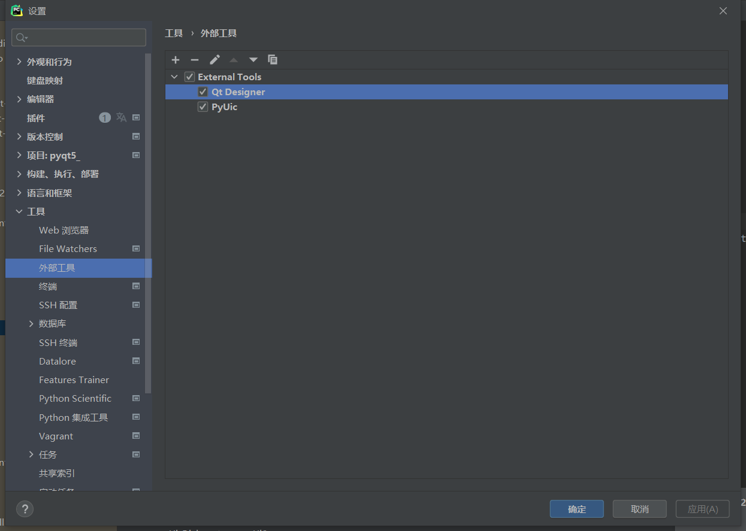Collapse the External Tools tree group
The width and height of the screenshot is (746, 531).
pyautogui.click(x=174, y=77)
